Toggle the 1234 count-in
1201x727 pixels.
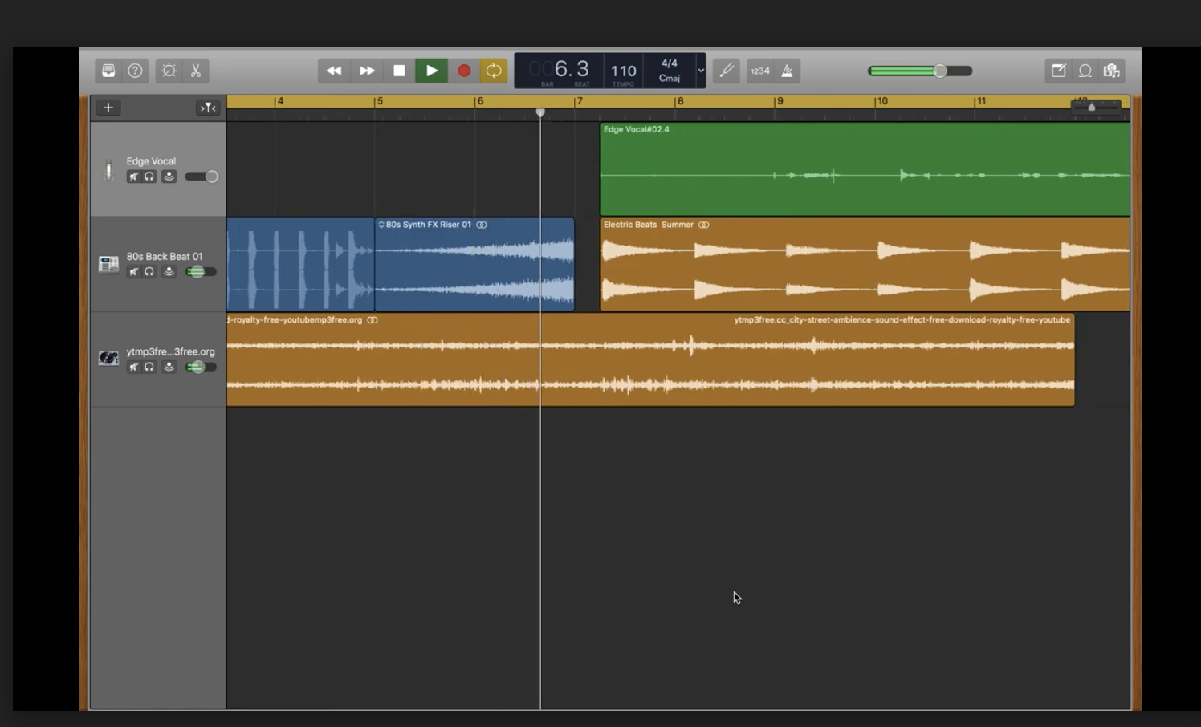760,71
